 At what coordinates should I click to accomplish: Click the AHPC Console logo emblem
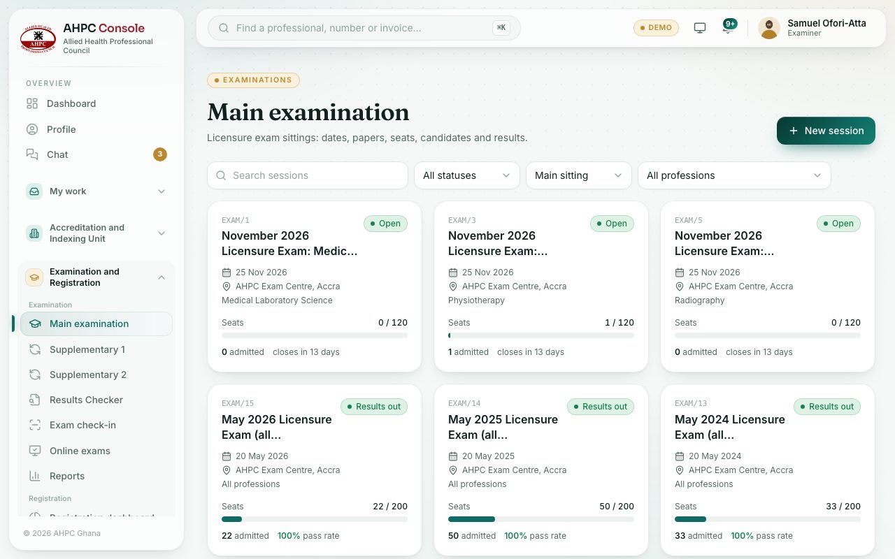tap(38, 39)
